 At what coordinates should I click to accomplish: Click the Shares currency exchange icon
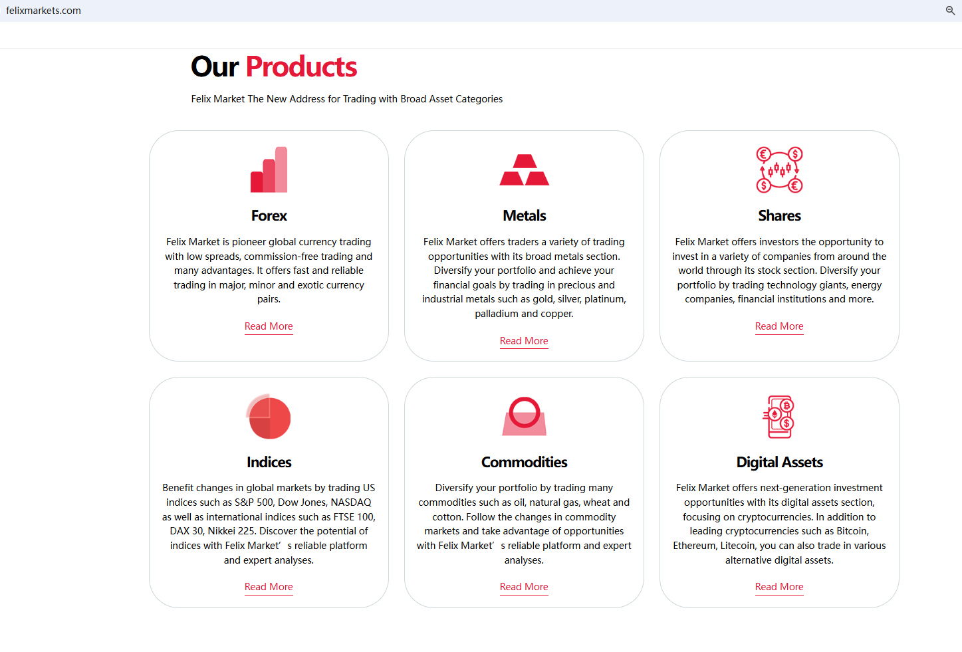click(779, 170)
